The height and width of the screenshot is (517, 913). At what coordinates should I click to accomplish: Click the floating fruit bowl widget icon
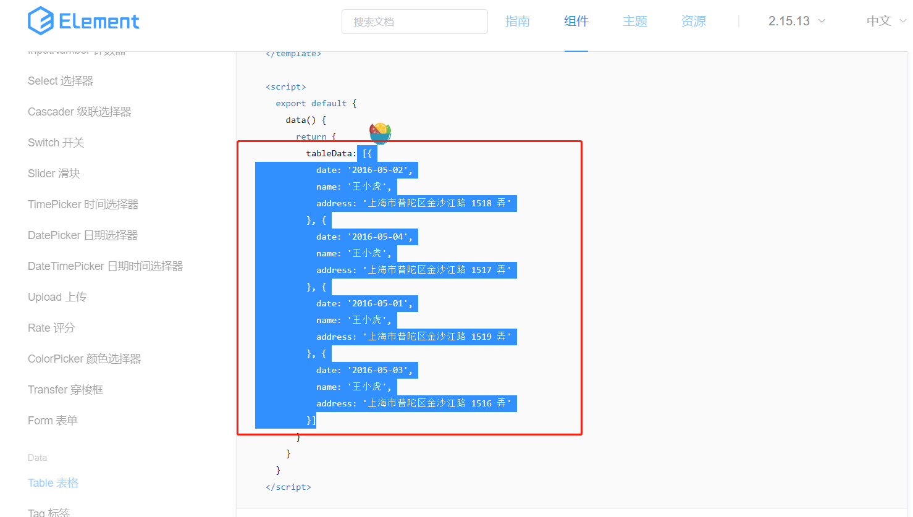tap(380, 132)
